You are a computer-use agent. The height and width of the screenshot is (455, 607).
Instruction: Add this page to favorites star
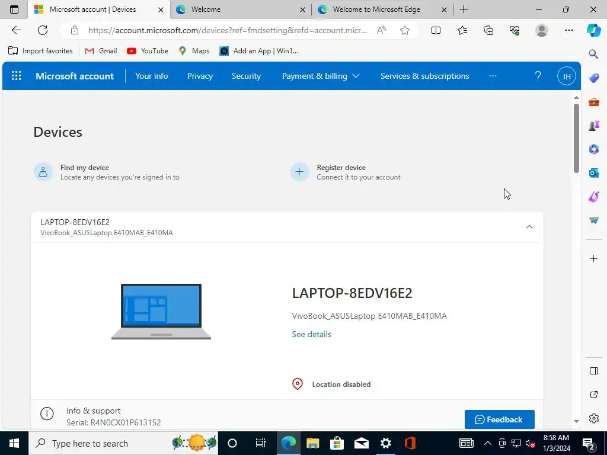(405, 30)
